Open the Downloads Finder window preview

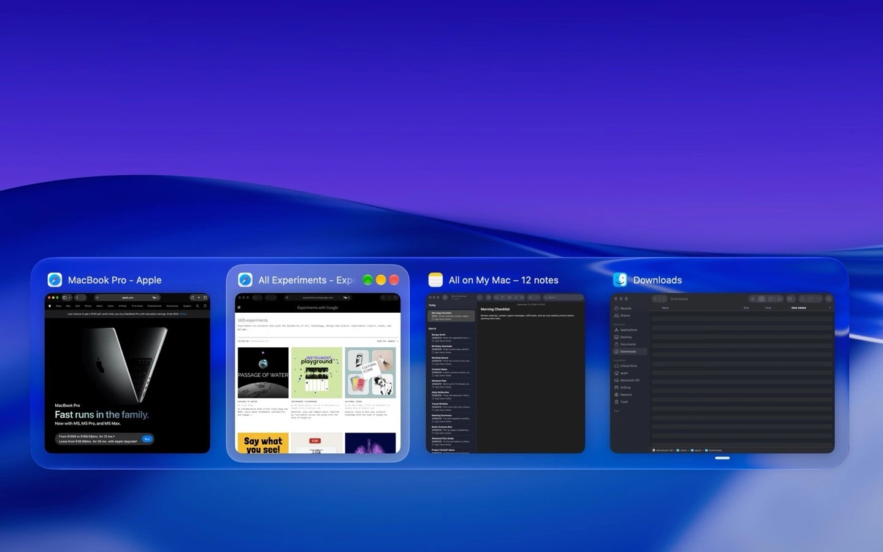pyautogui.click(x=722, y=374)
